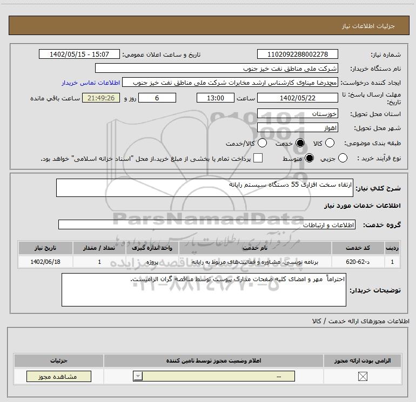This screenshot has height=402, width=416.
Task: Click the announcement date field 1402/05/15 - 15:07
Action: click(79, 54)
